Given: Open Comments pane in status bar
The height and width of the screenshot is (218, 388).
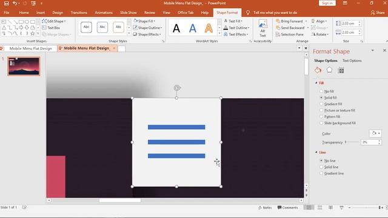Looking at the screenshot, I should pyautogui.click(x=288, y=208).
